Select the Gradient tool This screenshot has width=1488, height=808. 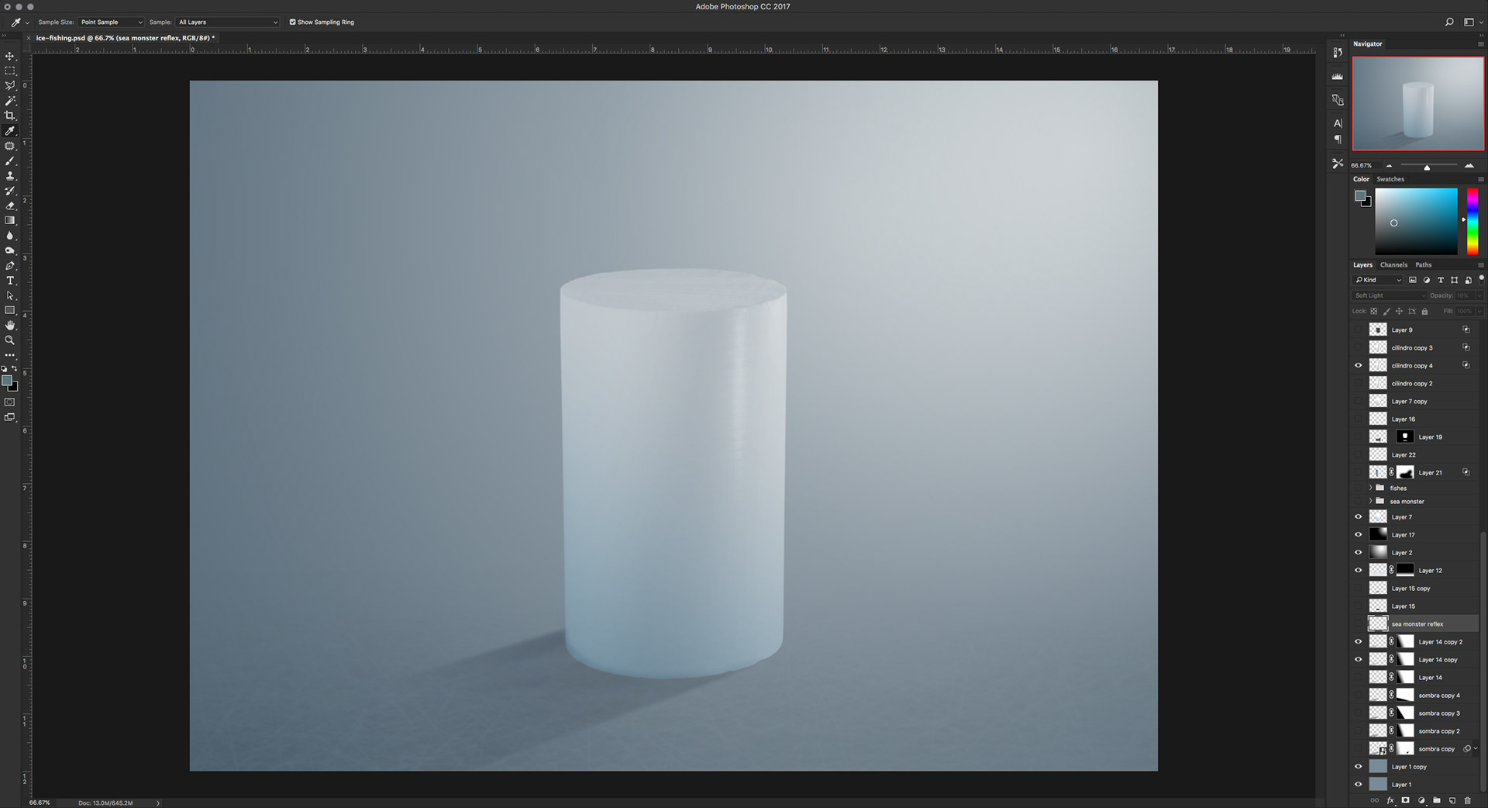(10, 221)
